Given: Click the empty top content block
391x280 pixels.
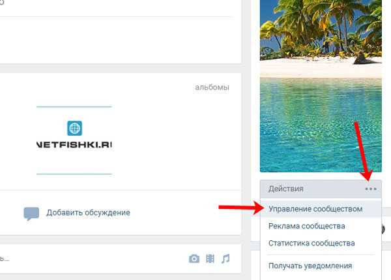Looking at the screenshot, I should pos(120,41).
